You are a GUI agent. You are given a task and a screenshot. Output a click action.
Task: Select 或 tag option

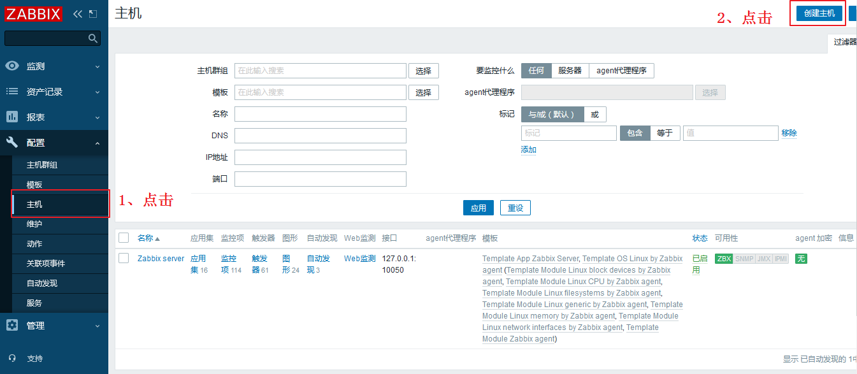point(595,115)
